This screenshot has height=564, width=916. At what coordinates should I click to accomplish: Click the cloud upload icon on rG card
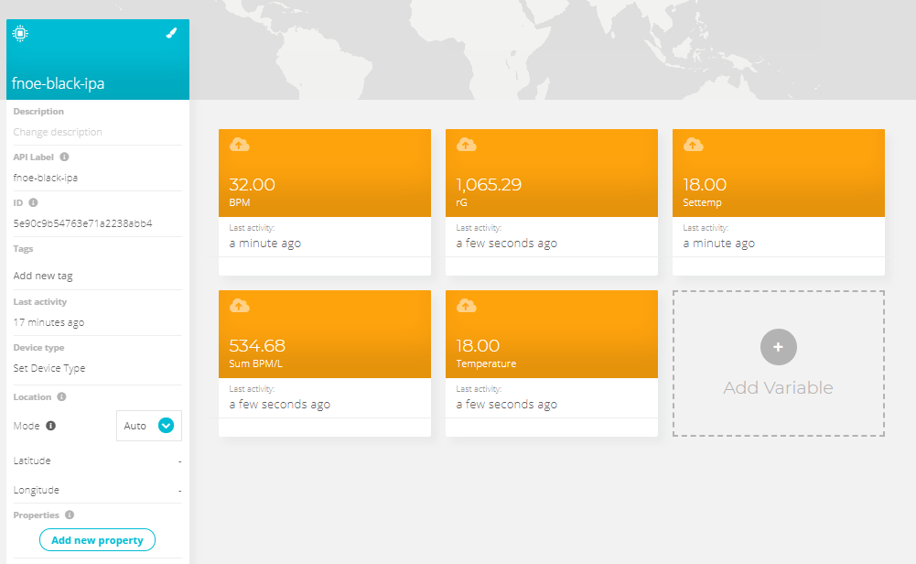[466, 145]
